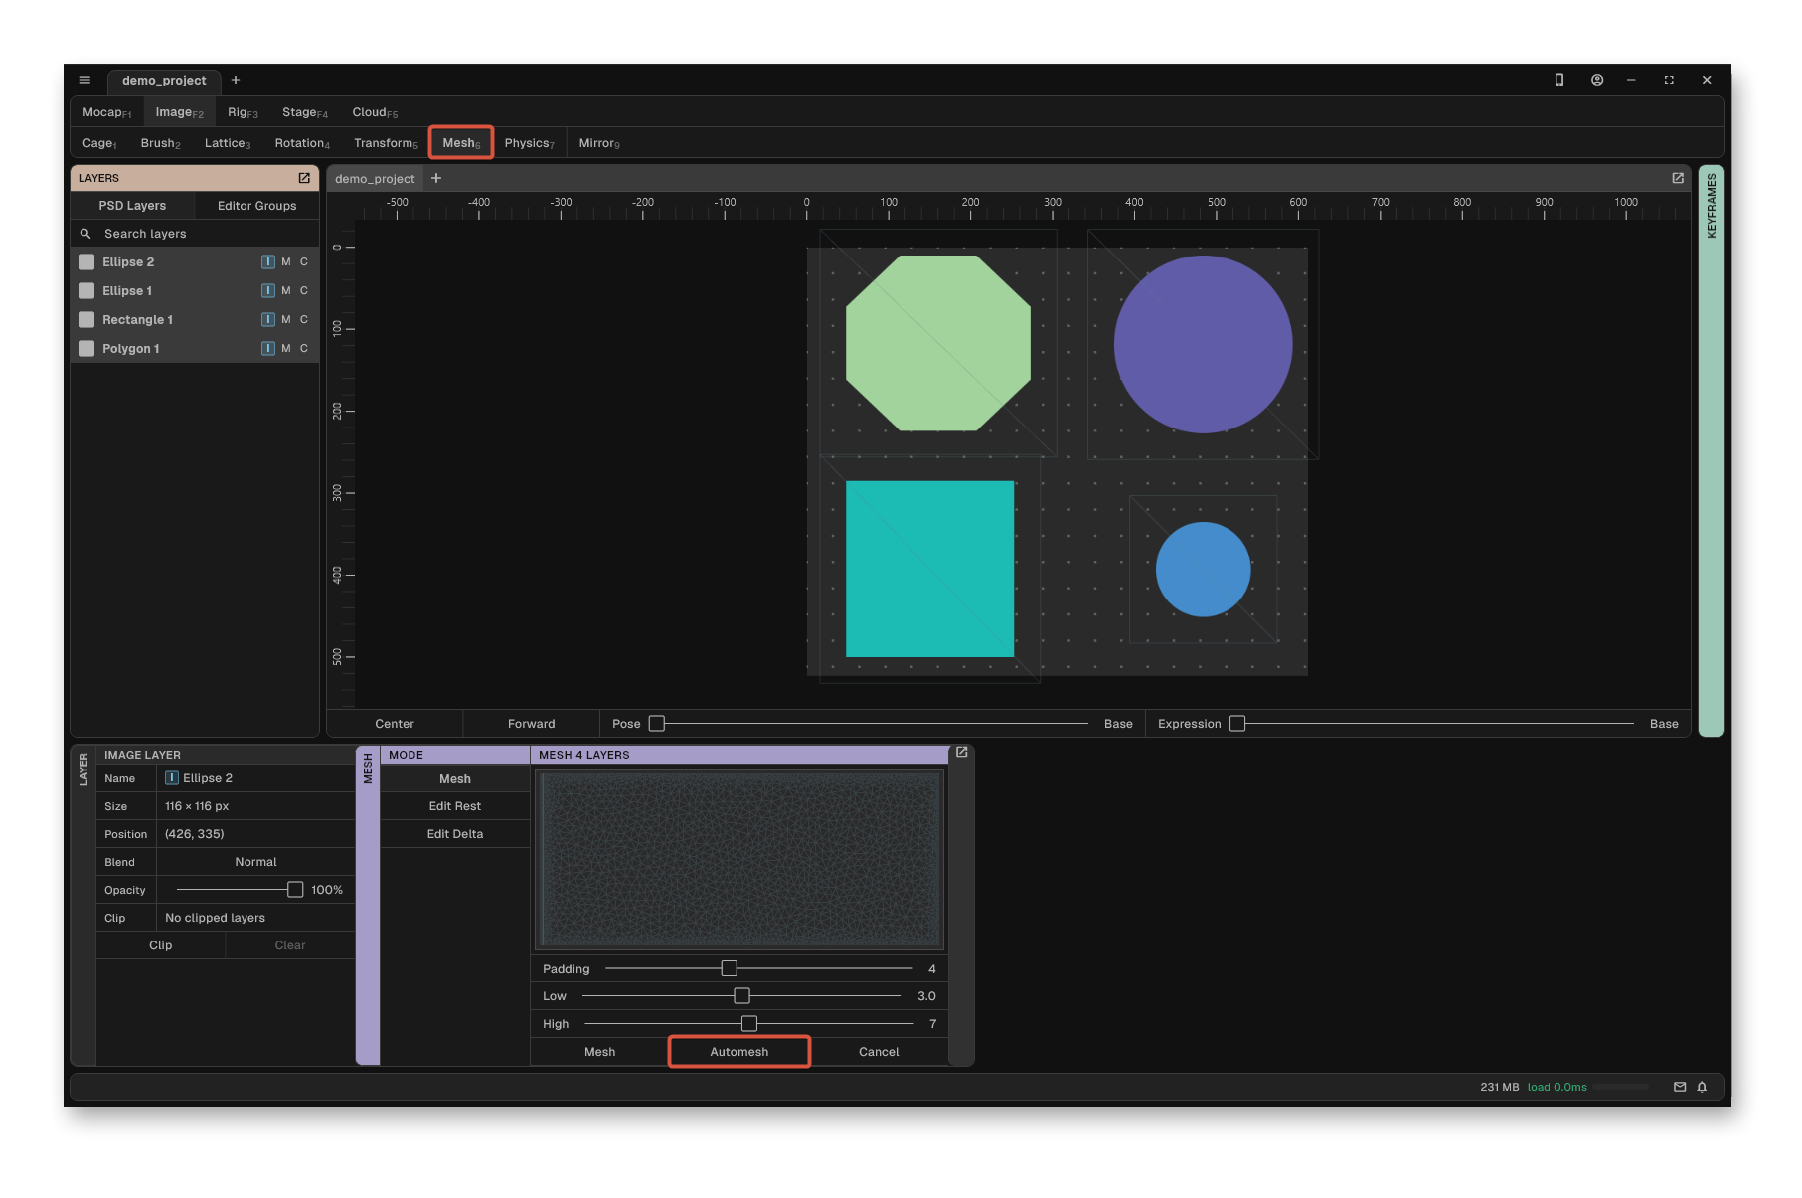Adjust the Opacity slider handle
Viewport: 1802px width, 1198px height.
[295, 890]
